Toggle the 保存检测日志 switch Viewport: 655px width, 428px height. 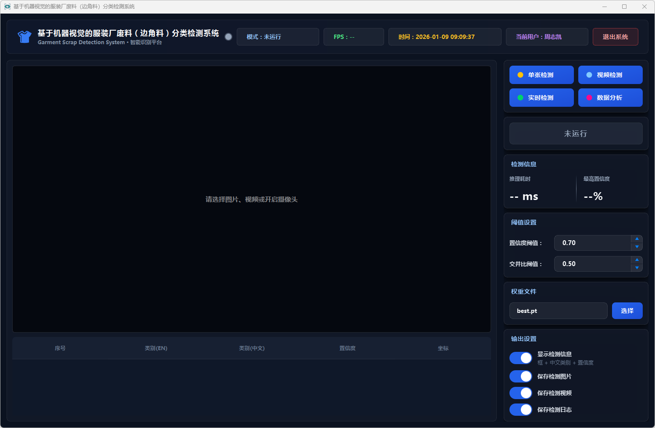pyautogui.click(x=521, y=410)
